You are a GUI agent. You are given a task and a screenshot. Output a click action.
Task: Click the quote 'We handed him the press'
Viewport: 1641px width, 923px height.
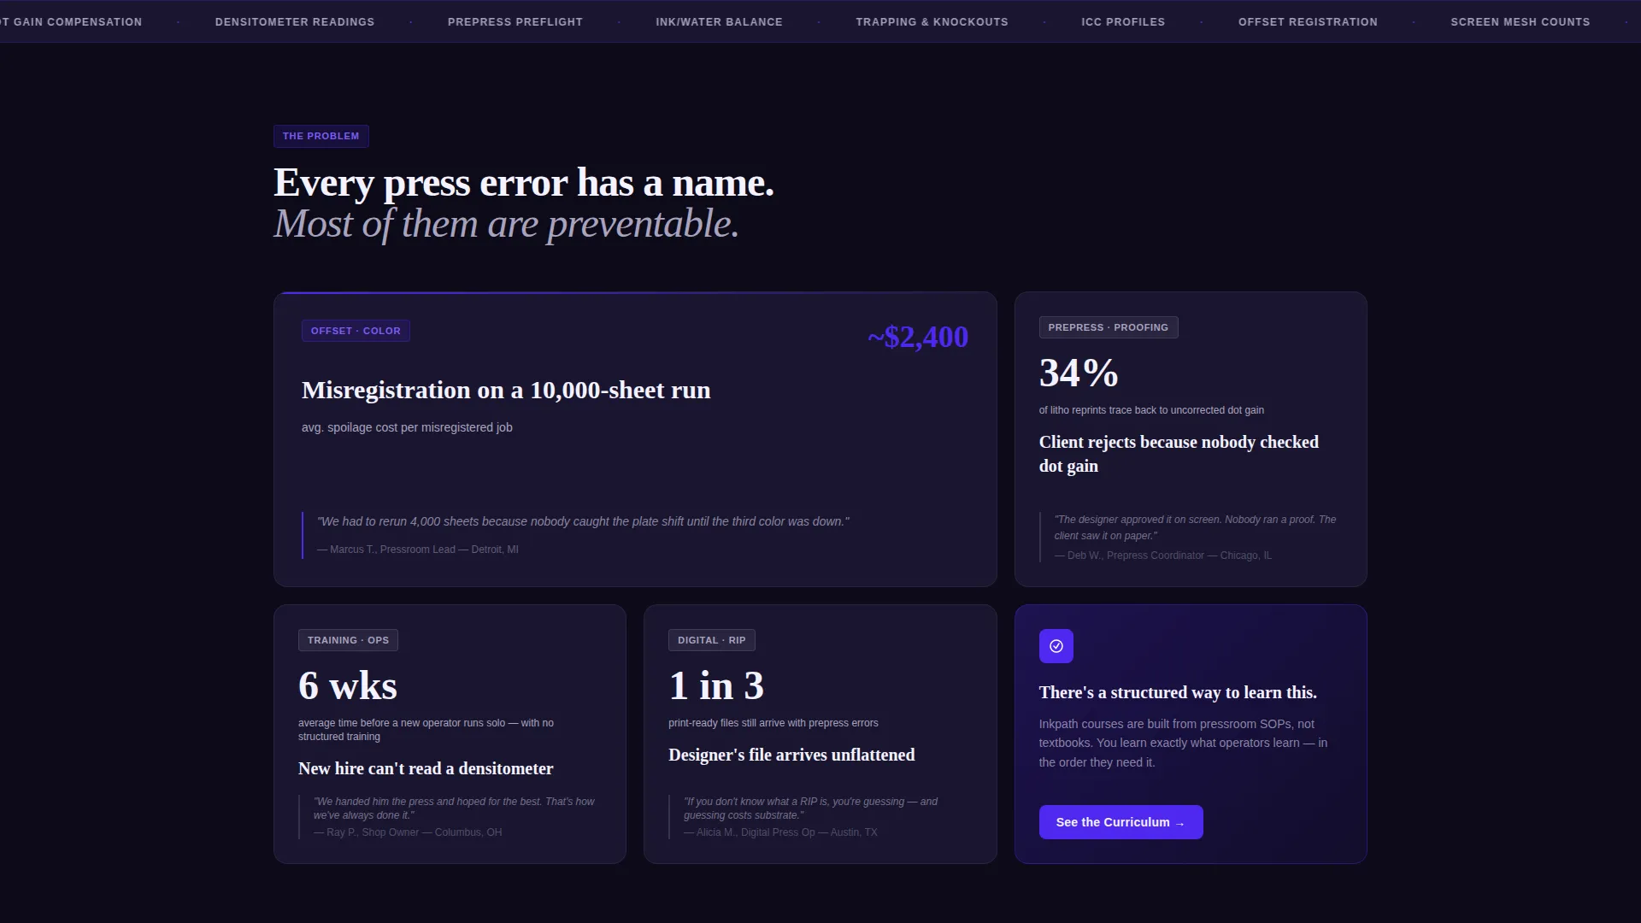[454, 808]
